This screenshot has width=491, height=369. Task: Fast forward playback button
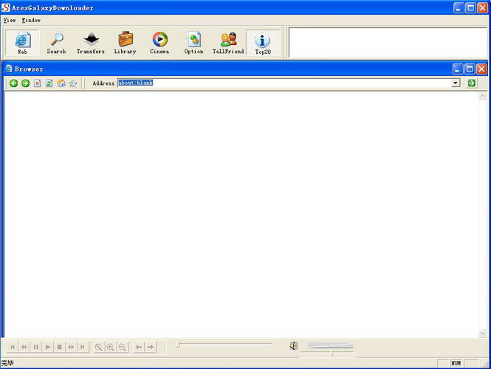(71, 347)
